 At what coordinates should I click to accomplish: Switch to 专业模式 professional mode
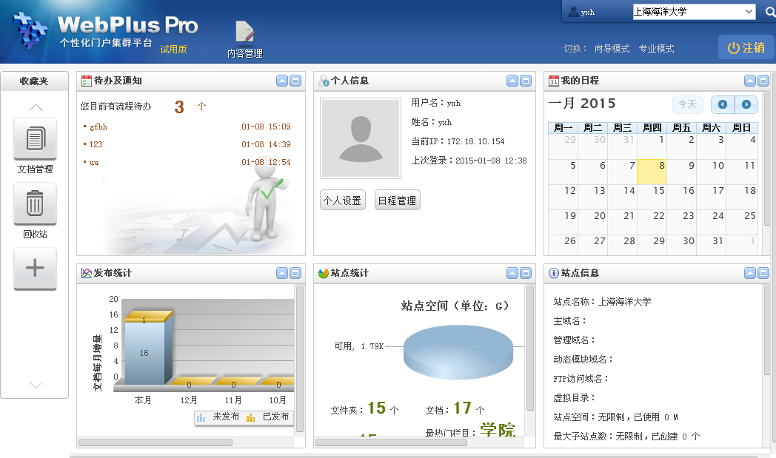tap(656, 49)
